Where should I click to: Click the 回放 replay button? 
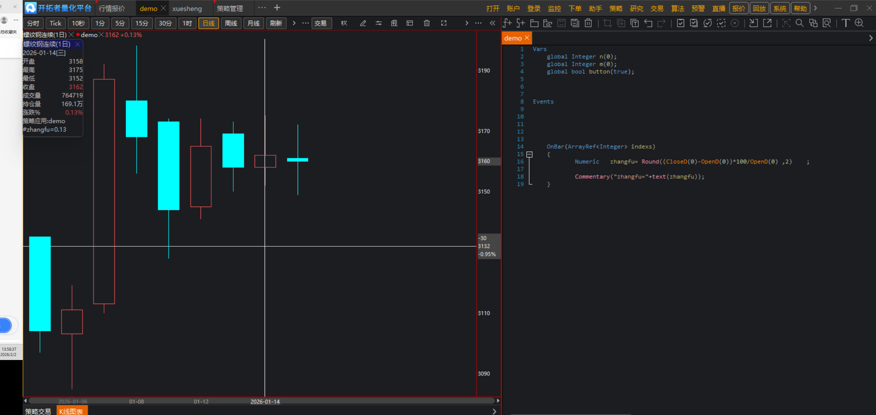tap(759, 8)
